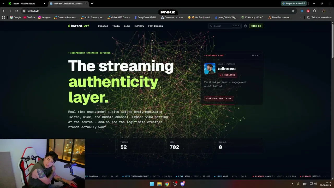Click the LIVE THEBURNTPEANUT ticker entry
The image size is (334, 188).
147,177
